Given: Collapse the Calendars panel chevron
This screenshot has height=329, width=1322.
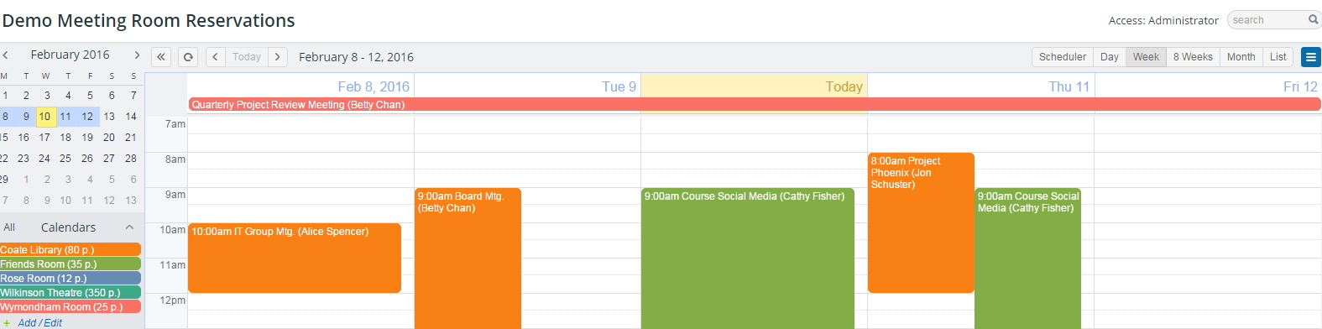Looking at the screenshot, I should coord(129,227).
